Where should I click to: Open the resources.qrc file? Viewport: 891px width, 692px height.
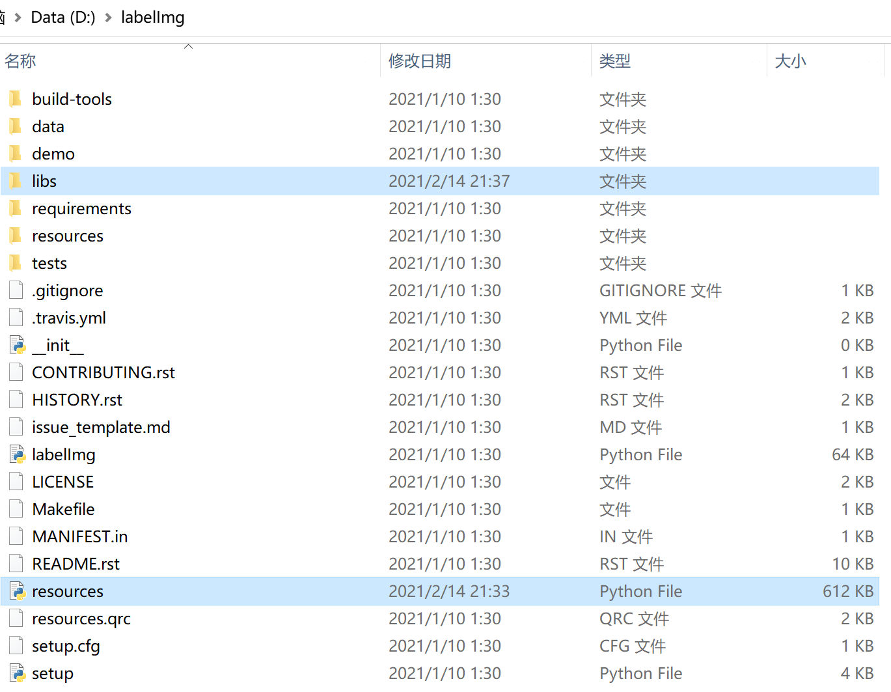[81, 618]
